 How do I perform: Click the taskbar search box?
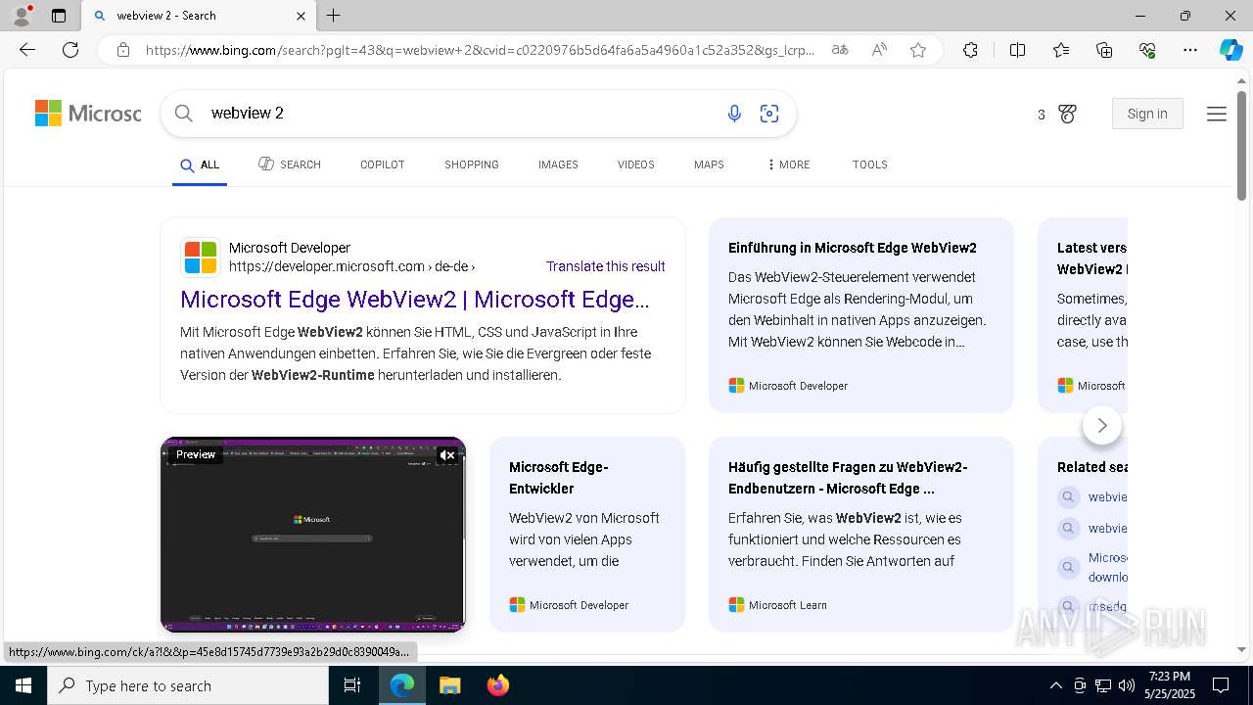pos(188,685)
